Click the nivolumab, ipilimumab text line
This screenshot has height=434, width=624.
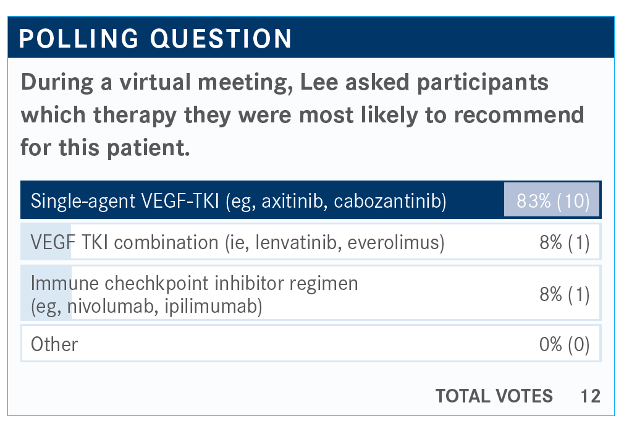coord(146,307)
